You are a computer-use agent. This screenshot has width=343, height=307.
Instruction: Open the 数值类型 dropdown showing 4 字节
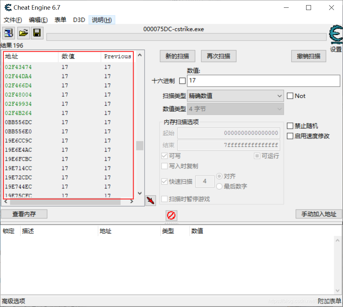(x=235, y=109)
